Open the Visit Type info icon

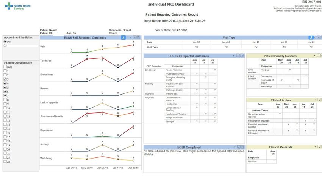point(311,37)
